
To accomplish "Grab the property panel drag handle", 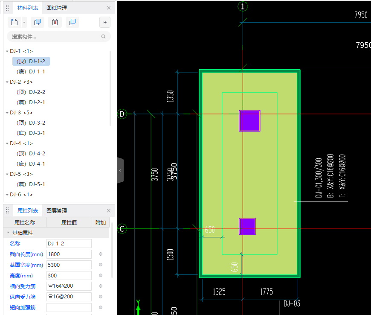I will pos(7,210).
